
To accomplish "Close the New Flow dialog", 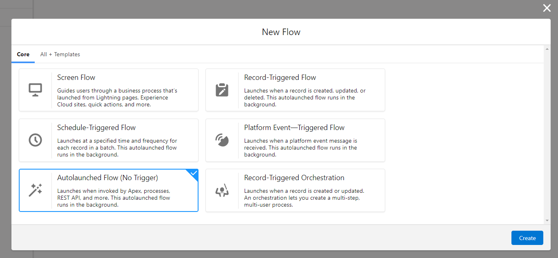I will click(547, 8).
